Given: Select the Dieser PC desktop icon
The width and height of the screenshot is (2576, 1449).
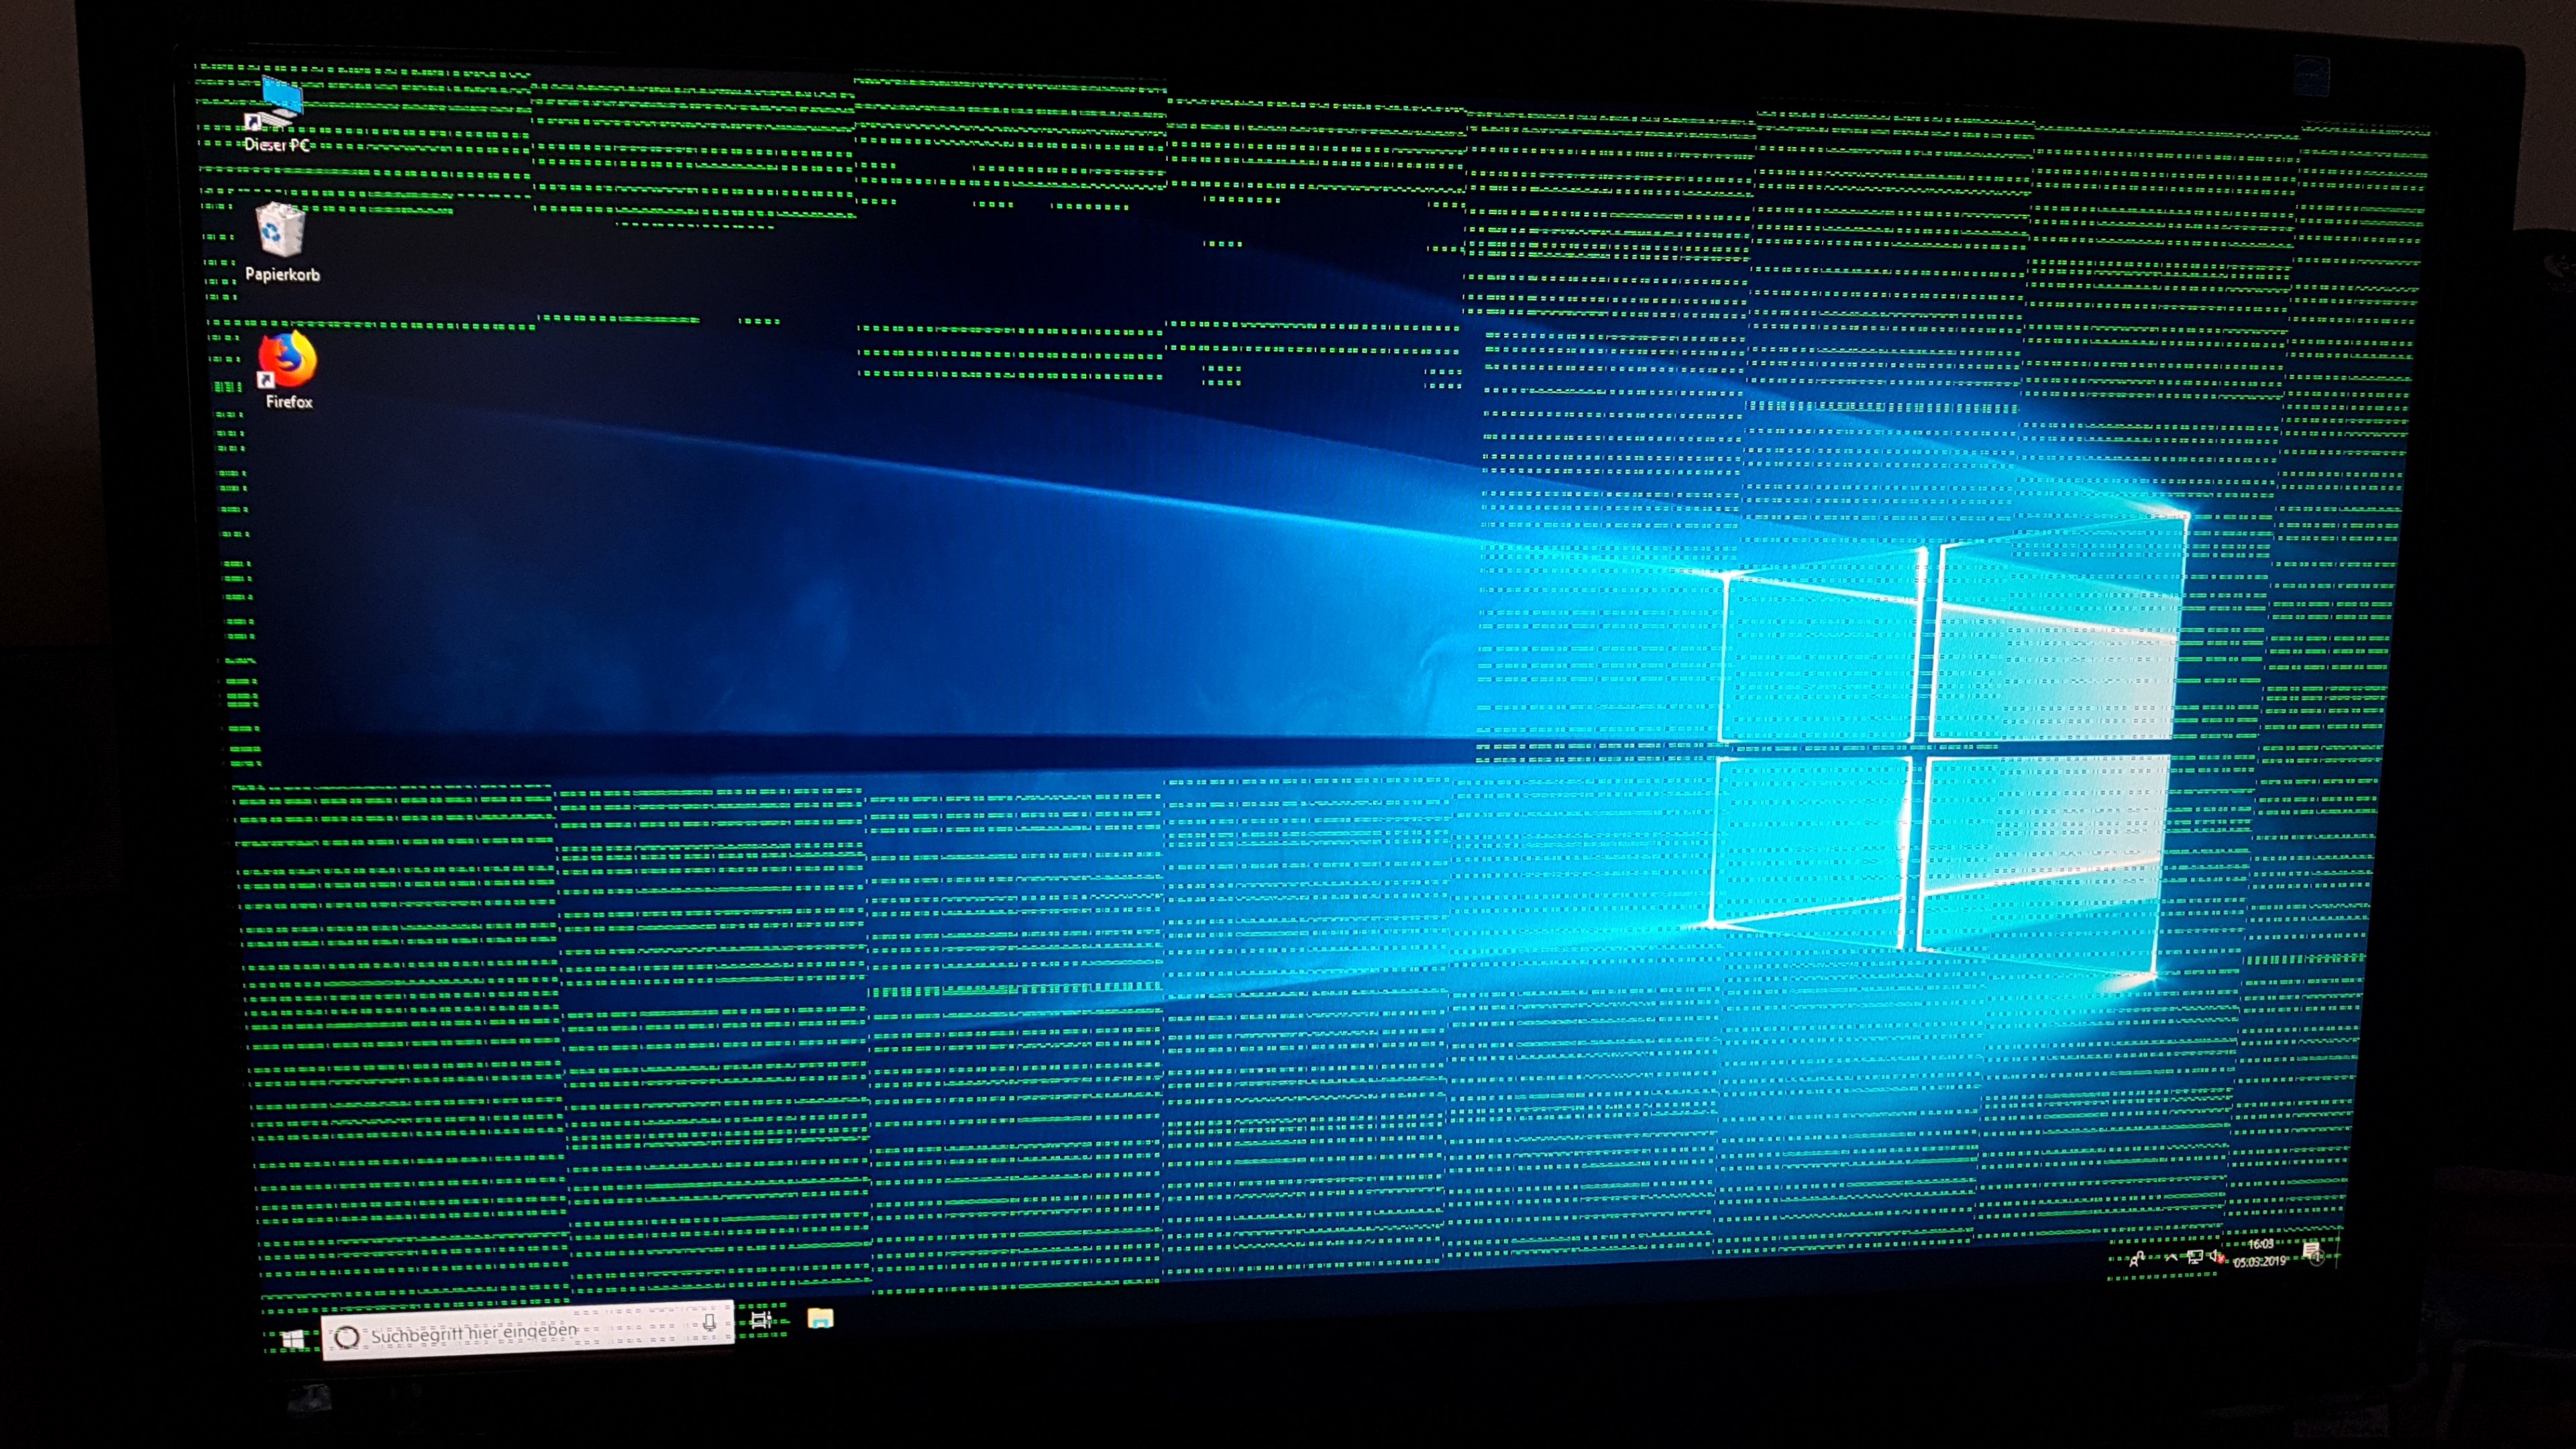Looking at the screenshot, I should 280,101.
